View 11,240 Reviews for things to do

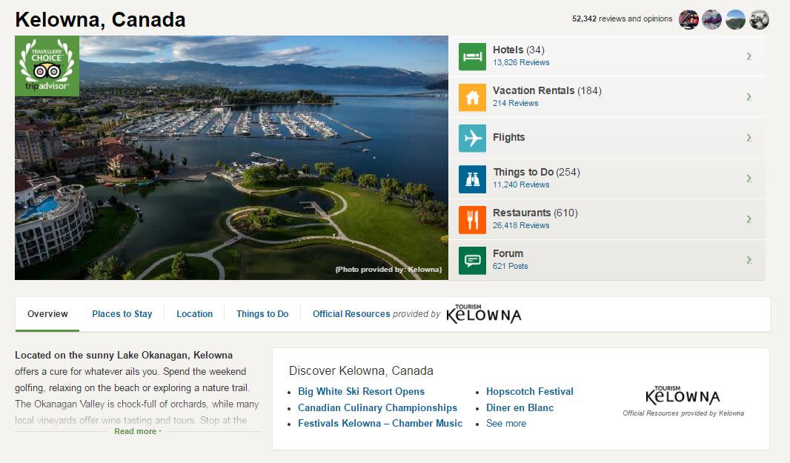point(521,185)
